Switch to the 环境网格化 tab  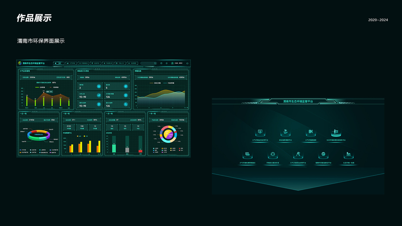tap(83, 63)
